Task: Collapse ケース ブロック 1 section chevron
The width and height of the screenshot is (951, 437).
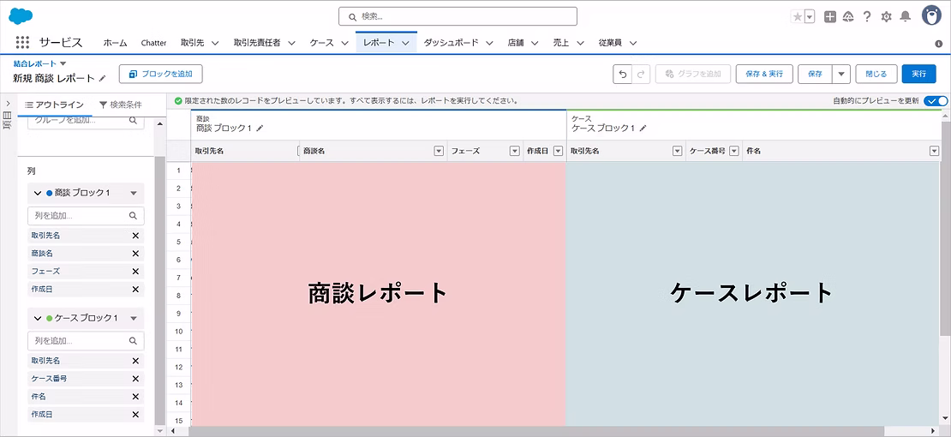Action: [38, 318]
